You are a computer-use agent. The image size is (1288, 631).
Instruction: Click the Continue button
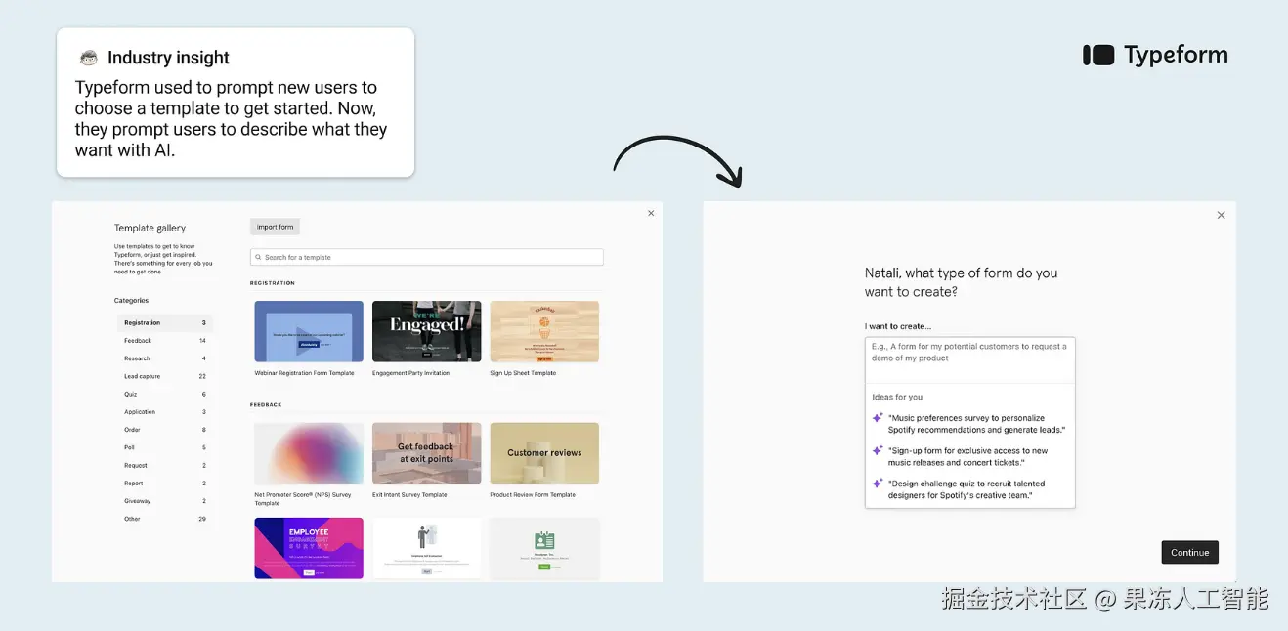tap(1189, 552)
